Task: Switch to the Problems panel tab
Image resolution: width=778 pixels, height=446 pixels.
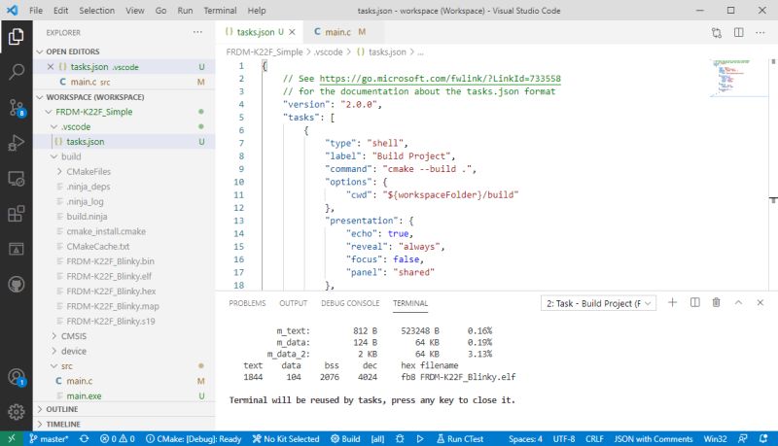Action: pyautogui.click(x=247, y=303)
